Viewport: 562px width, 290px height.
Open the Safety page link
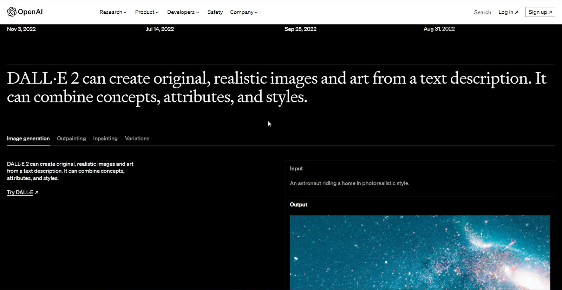coord(215,12)
